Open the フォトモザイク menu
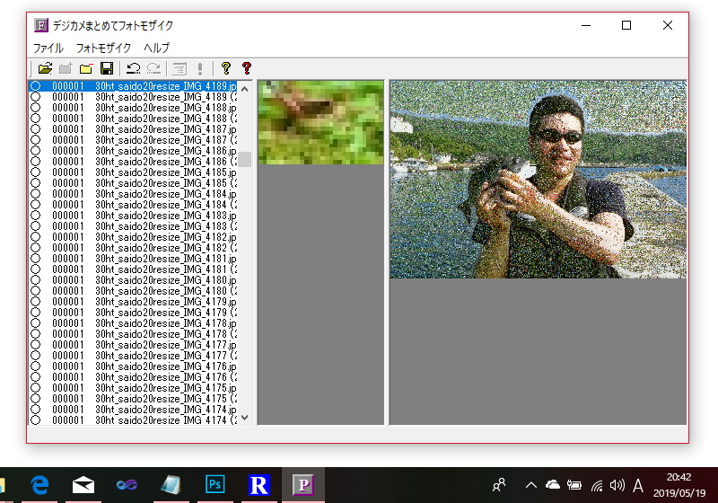The width and height of the screenshot is (718, 503). pyautogui.click(x=103, y=48)
